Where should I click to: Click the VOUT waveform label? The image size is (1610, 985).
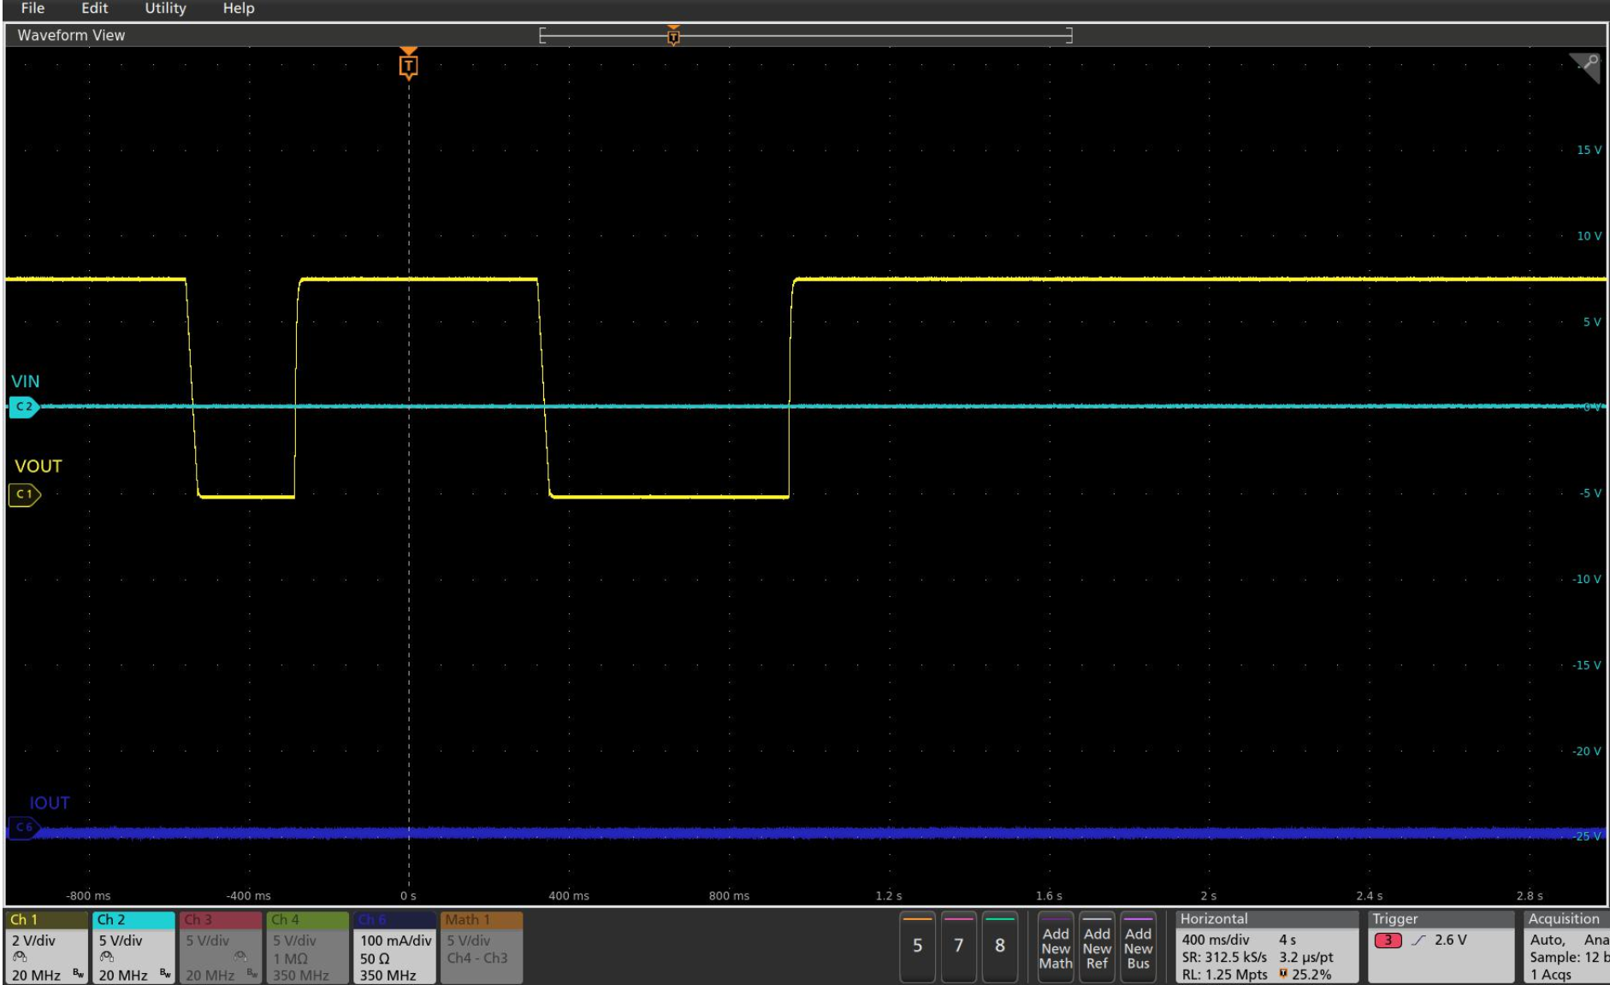point(38,466)
